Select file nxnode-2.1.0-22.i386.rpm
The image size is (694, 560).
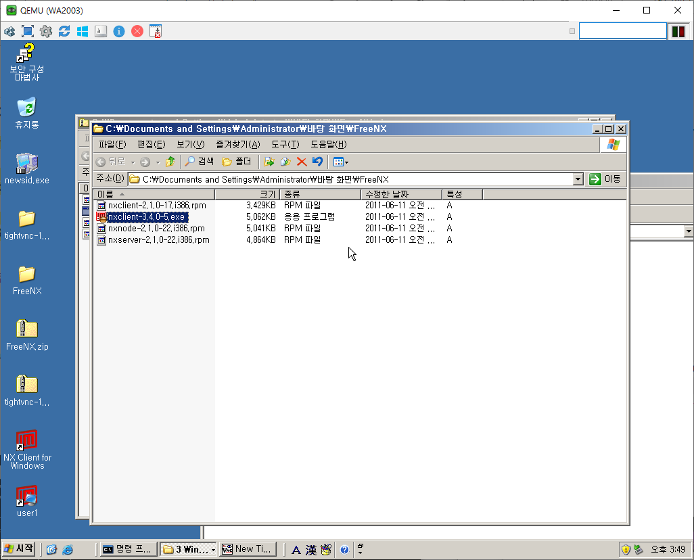click(x=152, y=229)
